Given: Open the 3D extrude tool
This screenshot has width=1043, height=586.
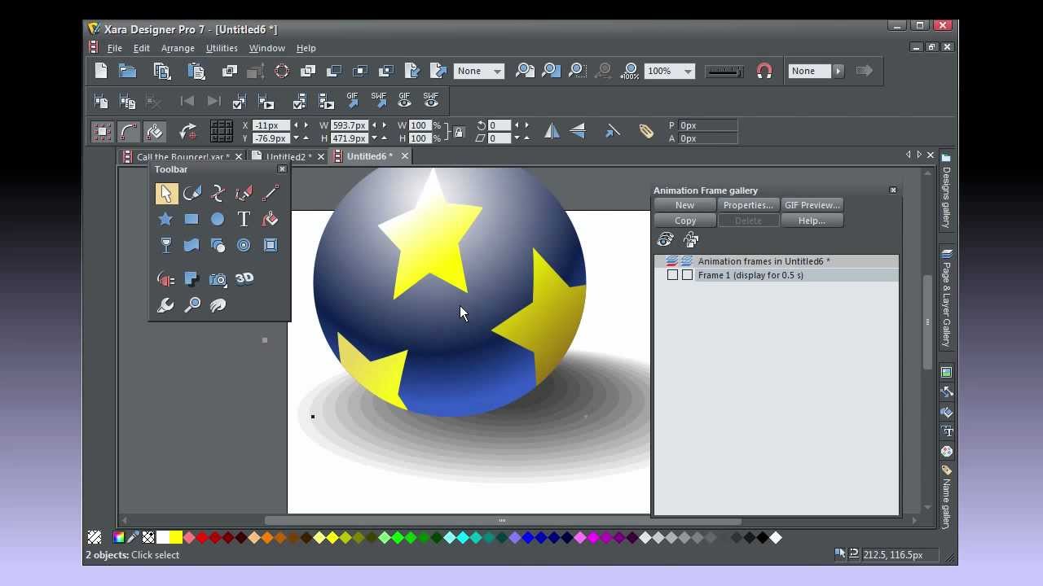Looking at the screenshot, I should 244,279.
